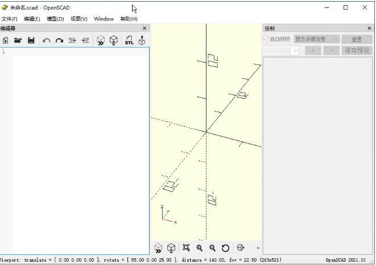Send the design to 3D printer
The image size is (376, 265).
142,40
